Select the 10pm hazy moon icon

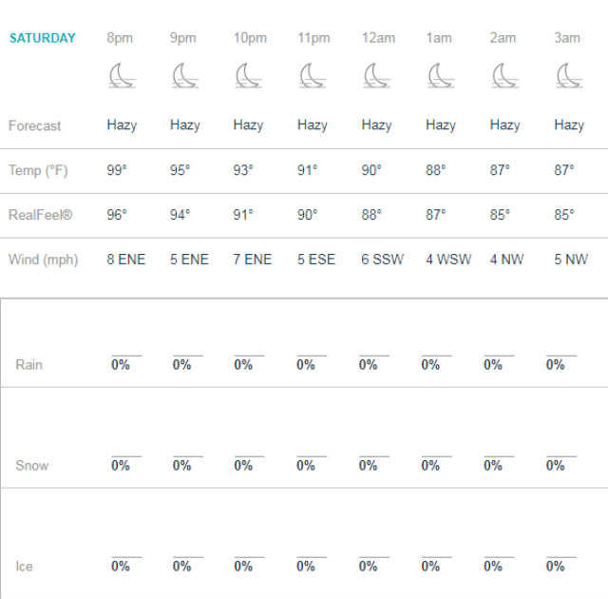tap(249, 76)
